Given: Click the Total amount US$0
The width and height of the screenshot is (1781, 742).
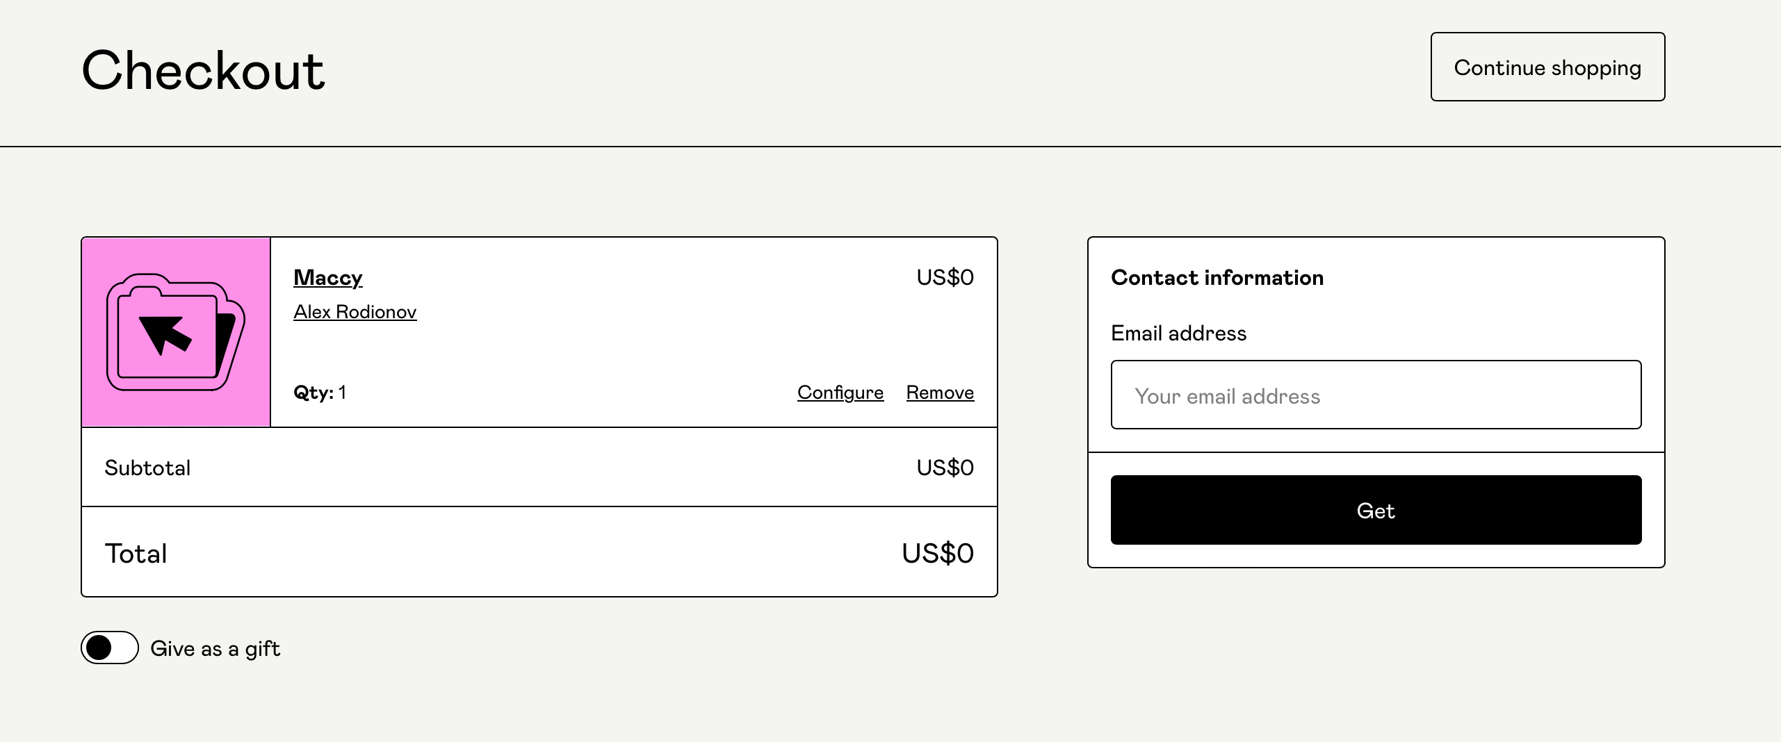Looking at the screenshot, I should [937, 554].
